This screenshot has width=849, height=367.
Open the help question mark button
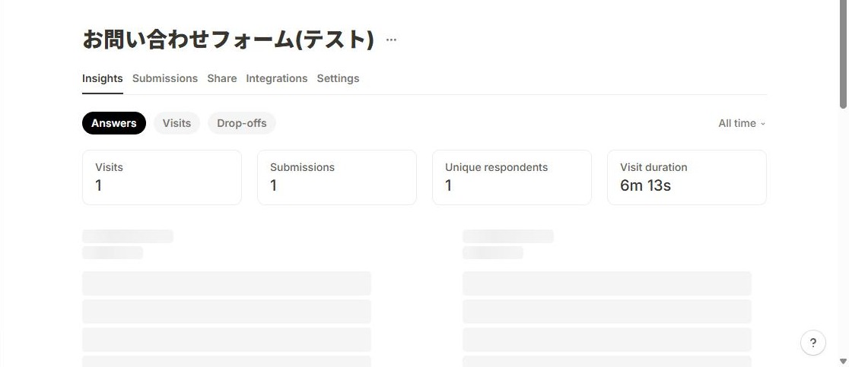[x=812, y=343]
